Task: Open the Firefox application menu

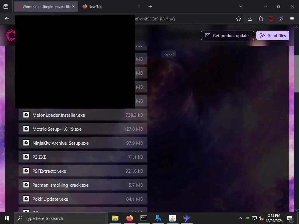Action: [x=292, y=19]
